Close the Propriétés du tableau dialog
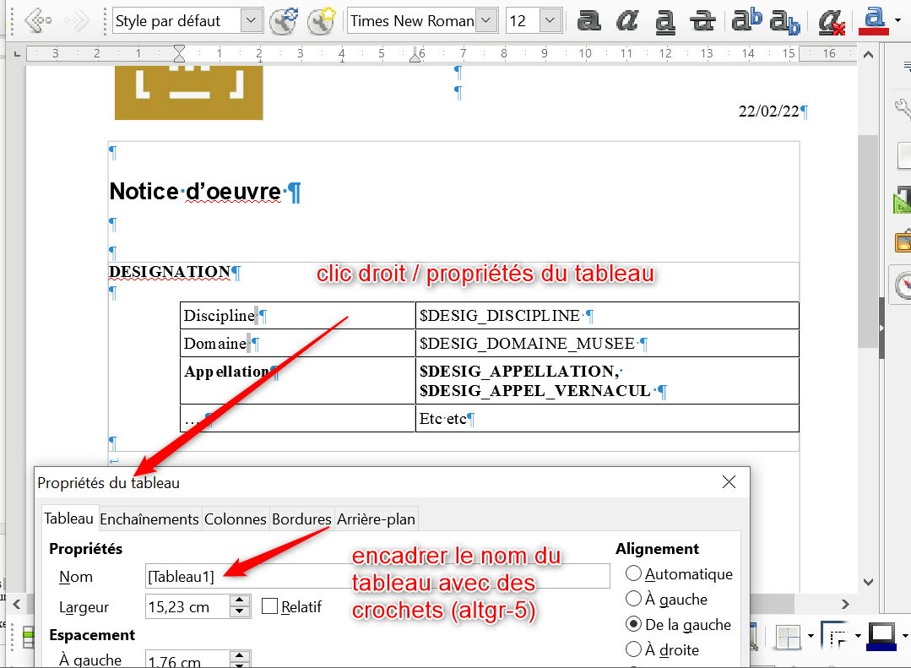Viewport: 911px width, 668px height. (x=729, y=482)
